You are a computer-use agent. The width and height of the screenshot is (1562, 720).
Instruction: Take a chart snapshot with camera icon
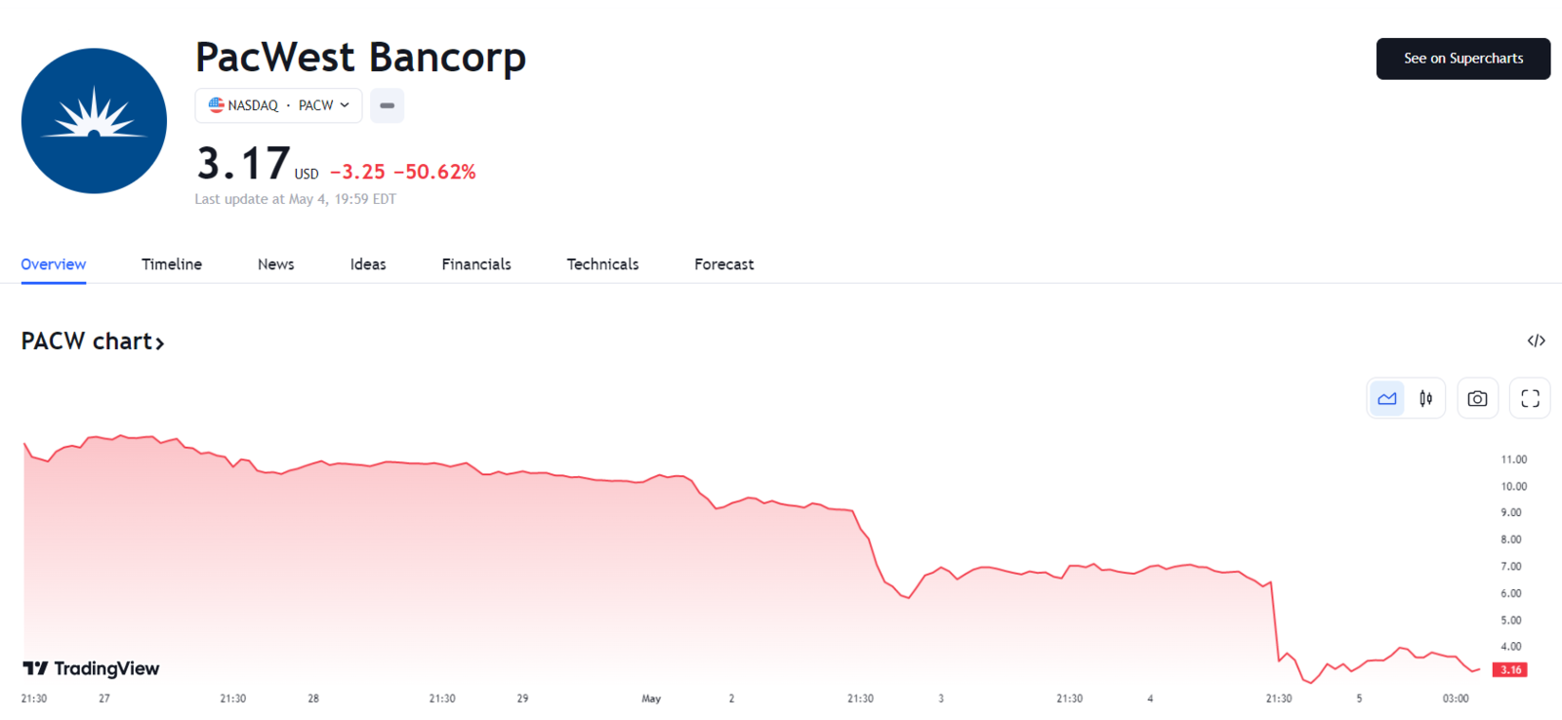tap(1477, 398)
